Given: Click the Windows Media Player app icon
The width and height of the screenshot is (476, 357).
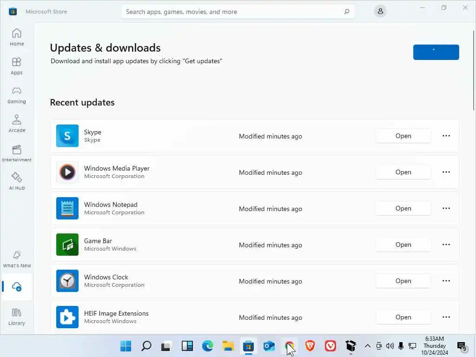Looking at the screenshot, I should pos(67,172).
